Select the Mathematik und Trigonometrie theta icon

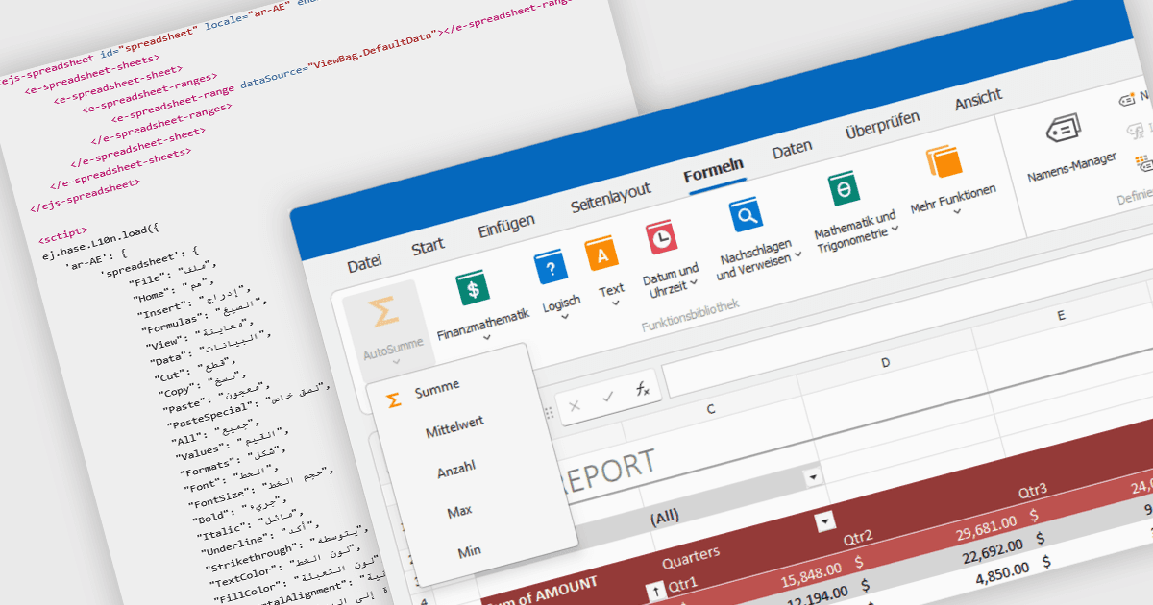click(843, 188)
